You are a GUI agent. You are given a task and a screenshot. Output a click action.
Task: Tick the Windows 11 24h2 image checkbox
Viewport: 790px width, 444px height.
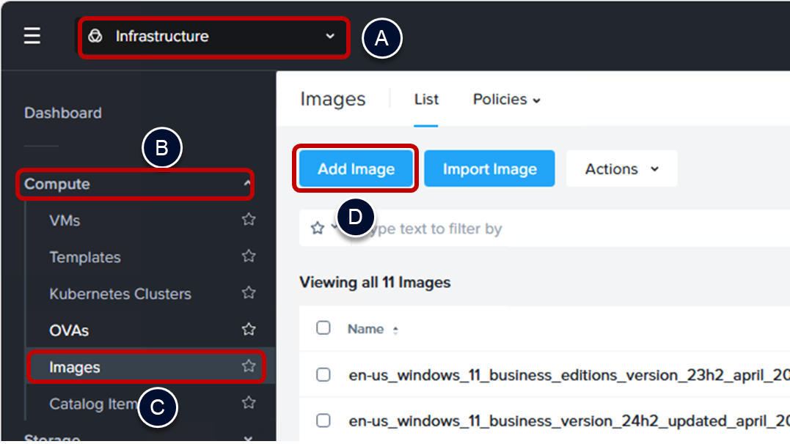pos(323,421)
